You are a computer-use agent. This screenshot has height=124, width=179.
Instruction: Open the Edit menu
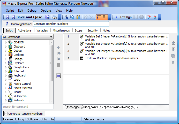[20, 11]
